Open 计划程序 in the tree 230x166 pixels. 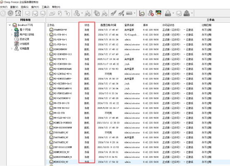coord(24,44)
